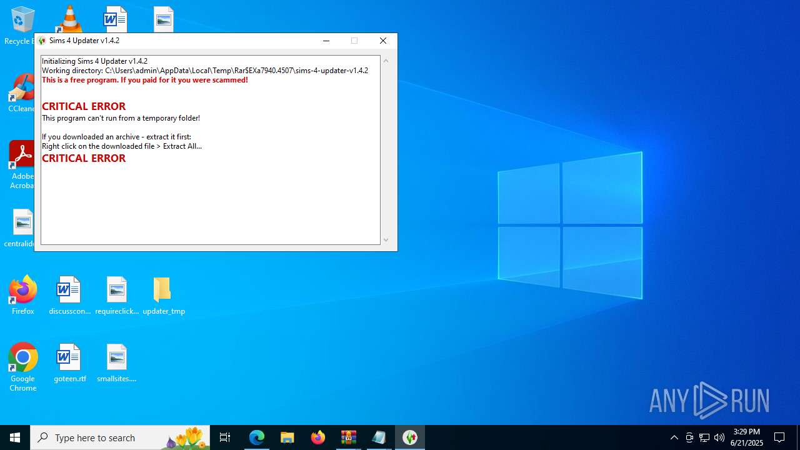Launch Microsoft Edge from the taskbar

(x=257, y=437)
